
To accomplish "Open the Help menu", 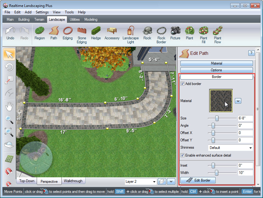I will pyautogui.click(x=82, y=12).
